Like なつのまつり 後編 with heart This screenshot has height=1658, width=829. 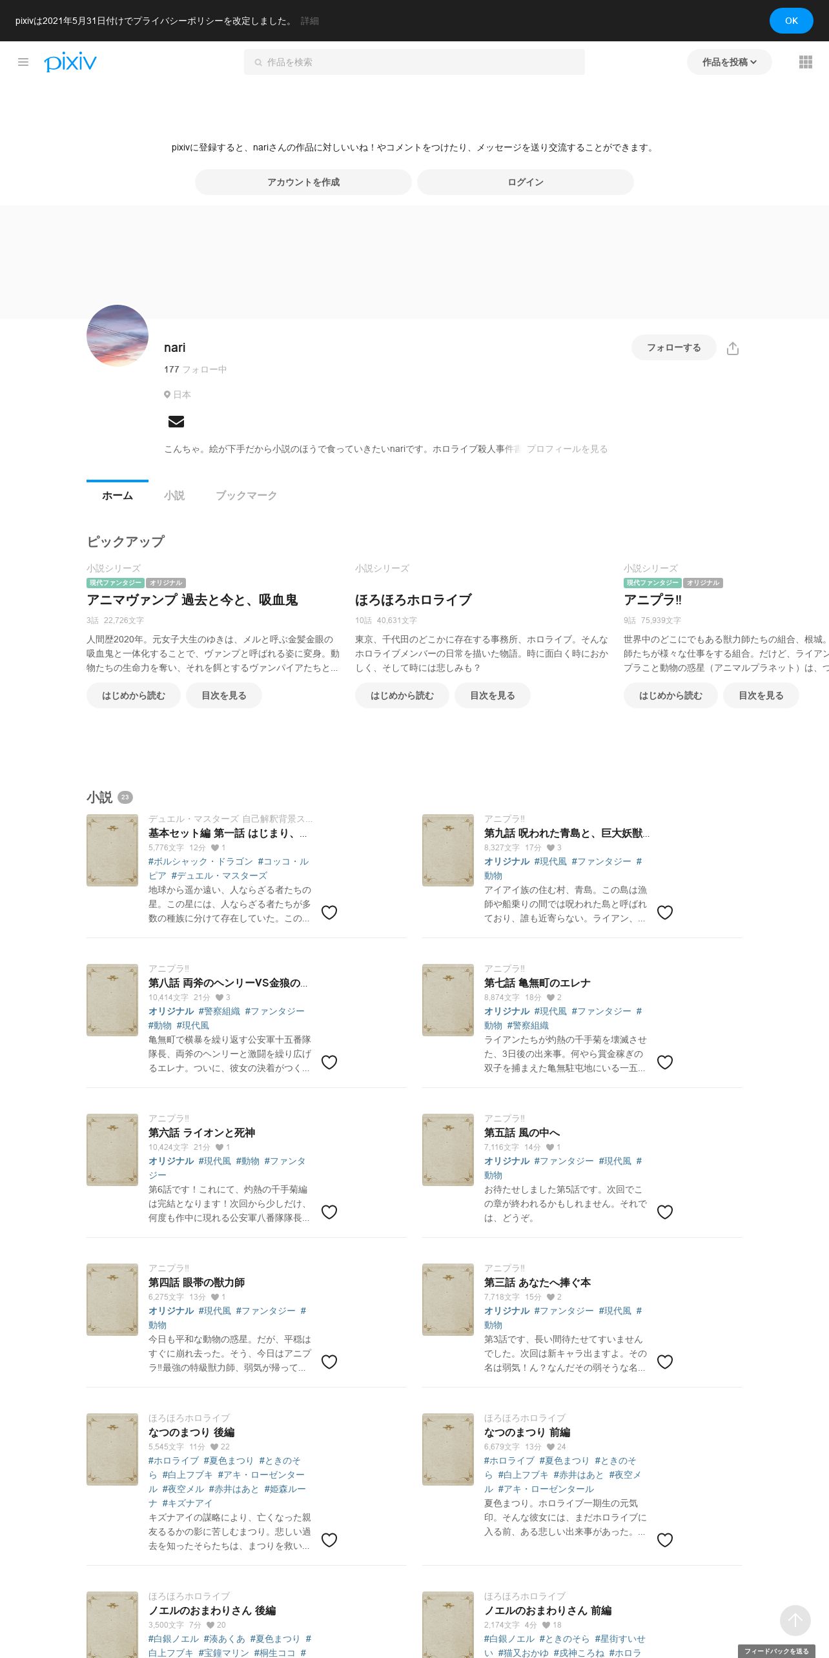pos(329,1540)
